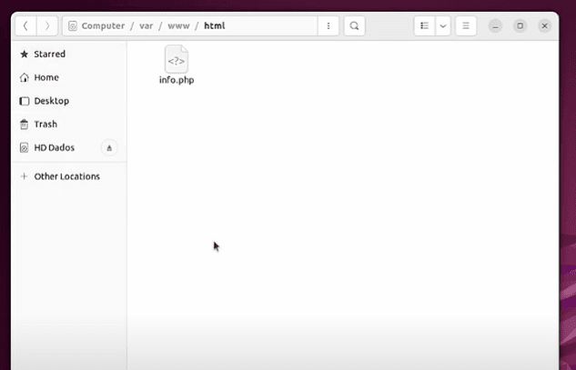This screenshot has height=370, width=576.
Task: Click the Trash bin icon in sidebar
Action: coord(25,125)
